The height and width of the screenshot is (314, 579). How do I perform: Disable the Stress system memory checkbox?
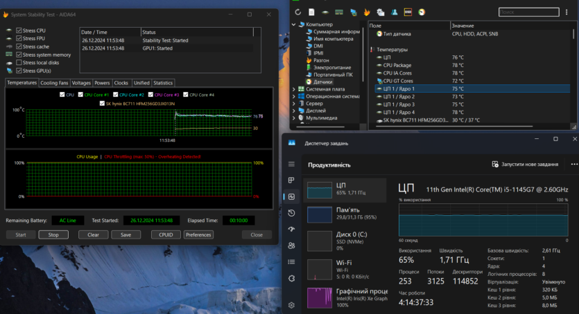[19, 55]
